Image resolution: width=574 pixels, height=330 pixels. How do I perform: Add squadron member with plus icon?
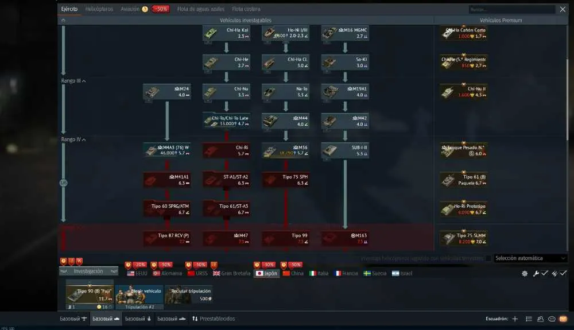(x=515, y=319)
